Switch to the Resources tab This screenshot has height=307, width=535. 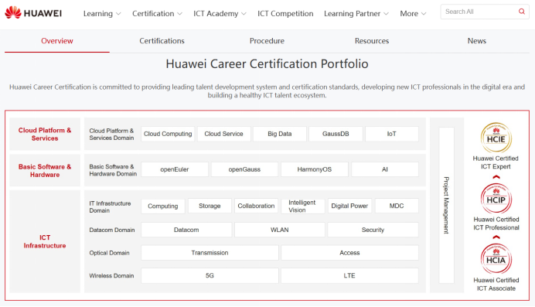tap(372, 41)
